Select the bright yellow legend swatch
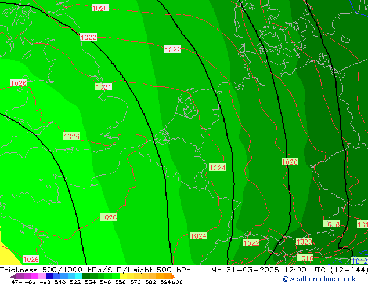This screenshot has height=284, width=368. pos(123,276)
